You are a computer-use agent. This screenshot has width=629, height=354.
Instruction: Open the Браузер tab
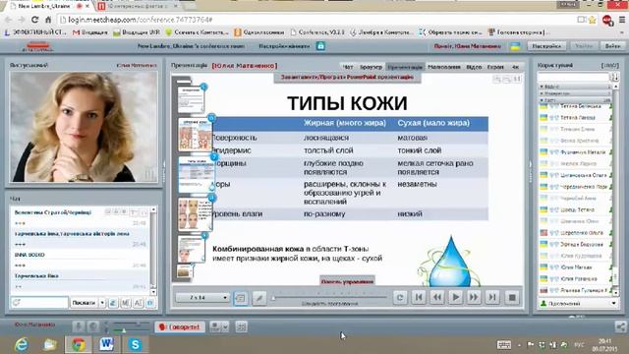(371, 67)
